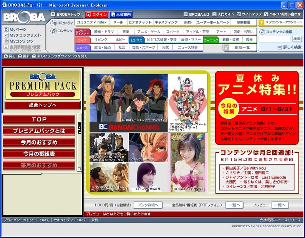Screen dimensions: 305x238
Task: Open プライバシーポリシーについて link
Action: click(x=27, y=220)
